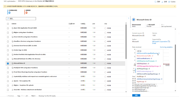Click connector icon beside Microsoft Defender for Office 365
The image size is (180, 97).
[12, 59]
